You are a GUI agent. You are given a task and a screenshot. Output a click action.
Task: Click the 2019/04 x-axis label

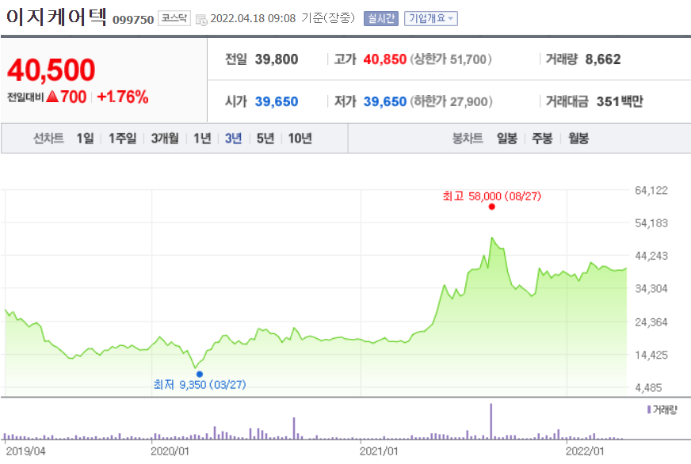(x=25, y=451)
